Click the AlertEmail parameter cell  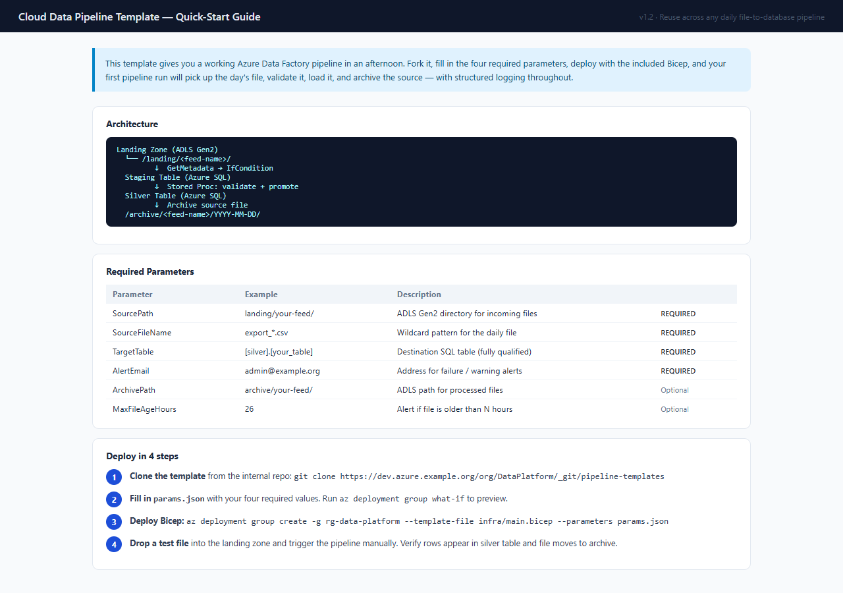point(131,371)
